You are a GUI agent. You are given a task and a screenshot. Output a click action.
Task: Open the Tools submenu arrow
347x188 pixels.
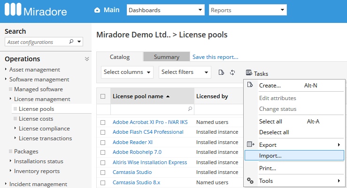[339, 181]
